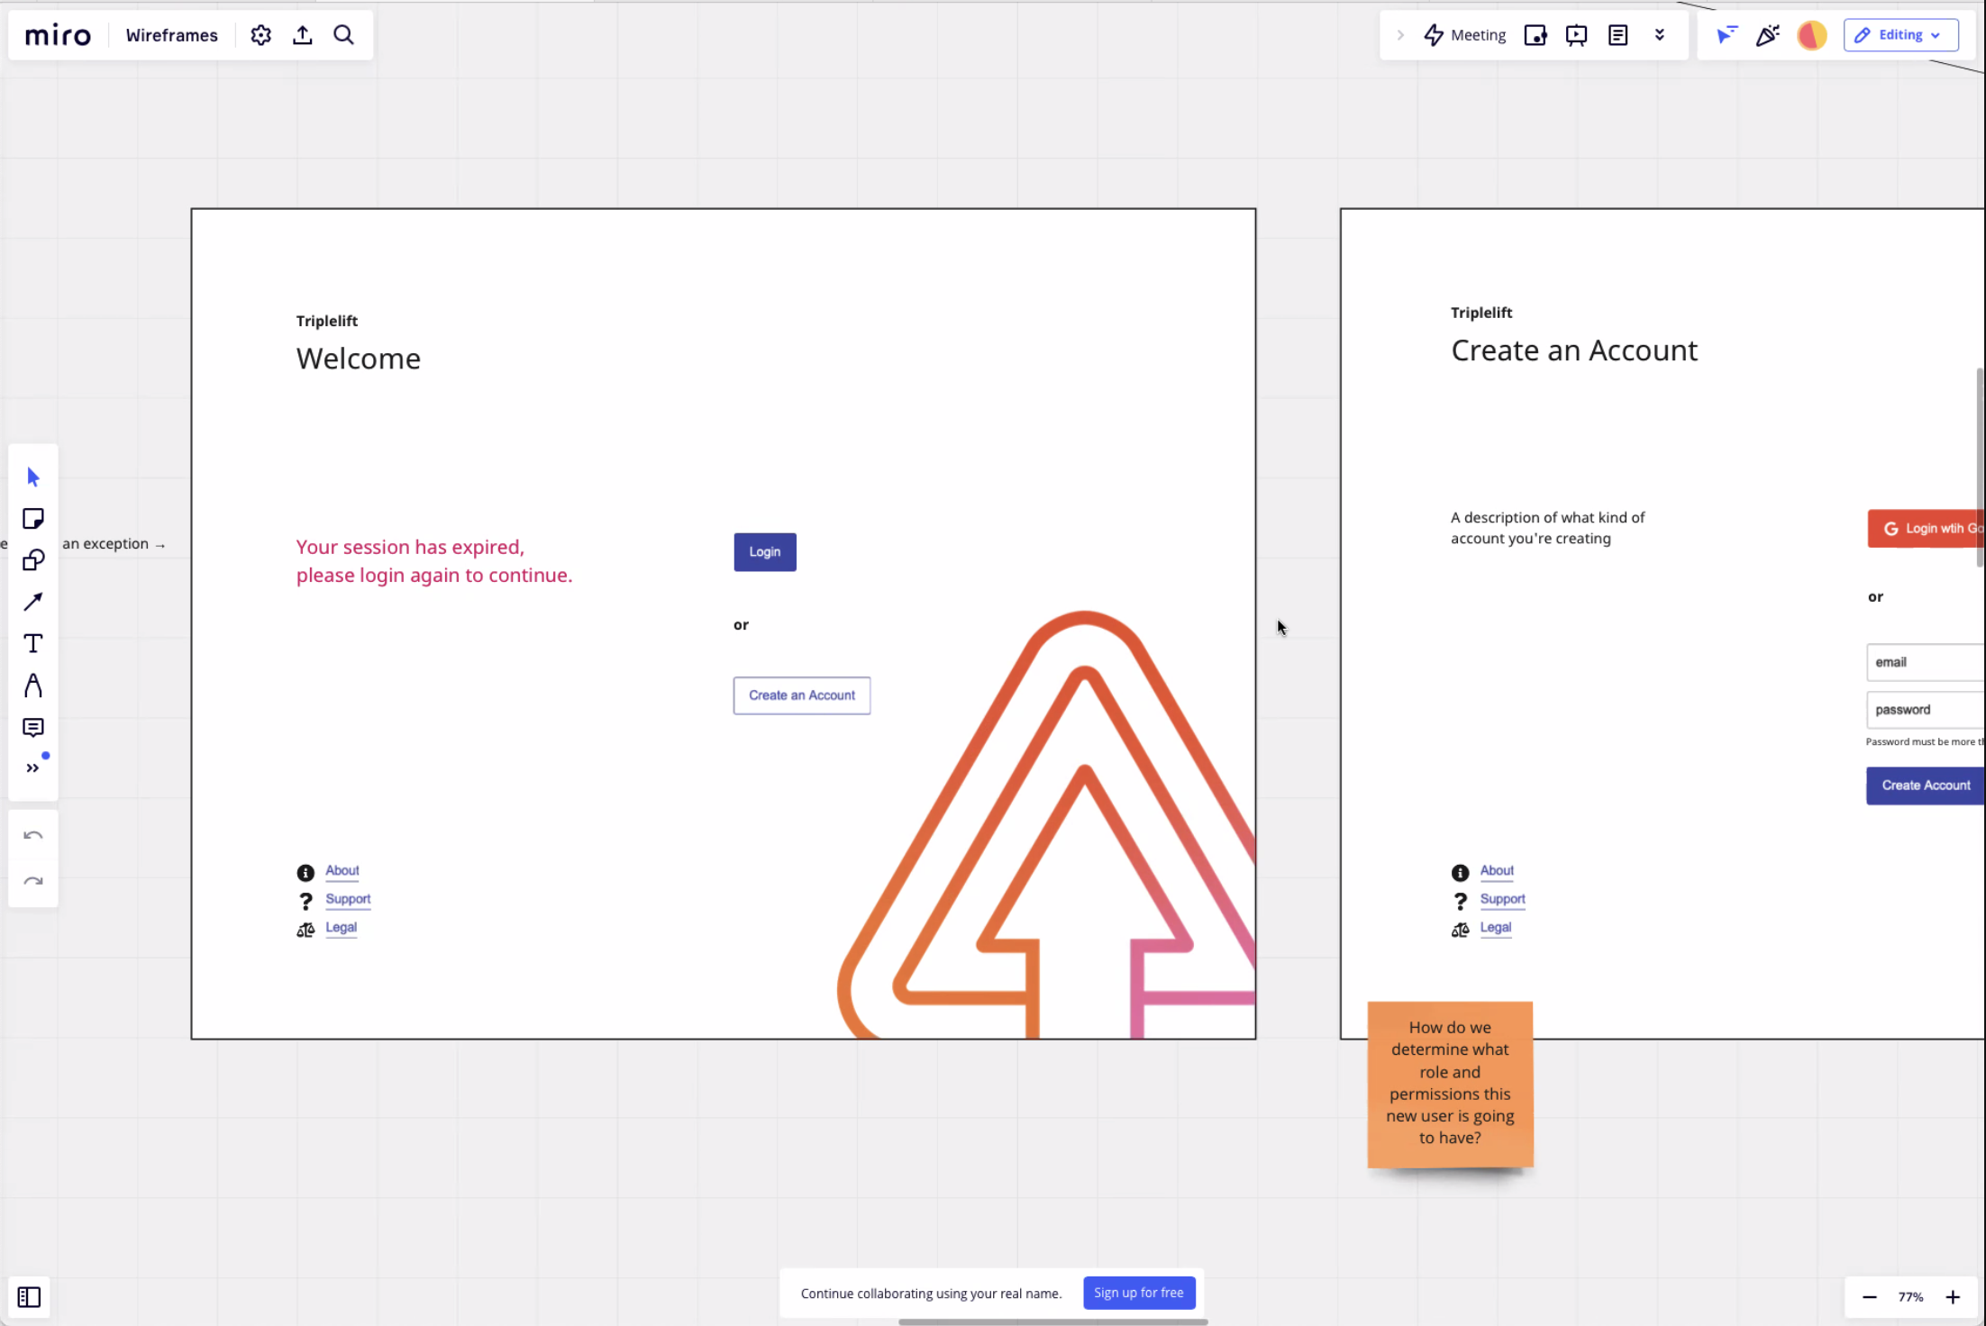Select the Text tool
The image size is (1986, 1326).
(x=33, y=643)
